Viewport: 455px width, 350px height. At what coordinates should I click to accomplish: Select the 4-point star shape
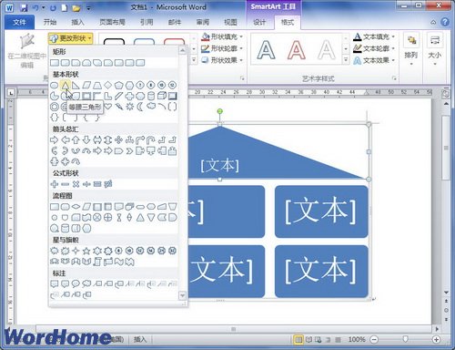[76, 251]
